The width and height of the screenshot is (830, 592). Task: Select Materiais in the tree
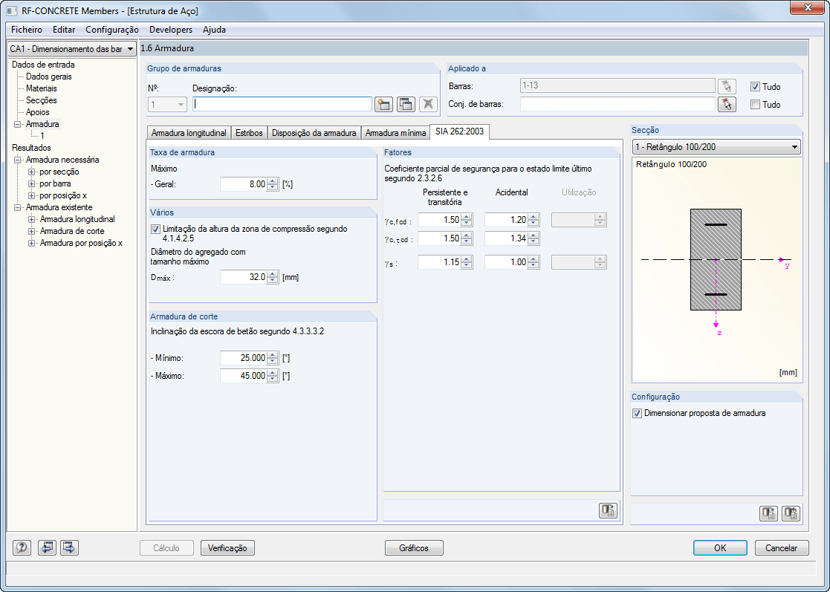(x=42, y=88)
